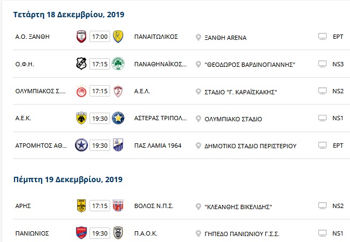Click the Πέμπτη 19 Δεκεμβρίου, 2019 heading
Viewport: 350px width, 242px height.
pyautogui.click(x=68, y=180)
